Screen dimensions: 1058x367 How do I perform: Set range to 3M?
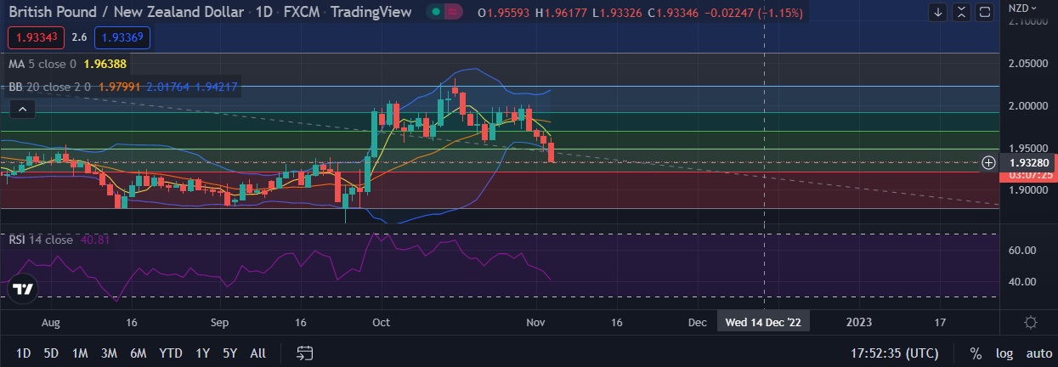tap(109, 353)
